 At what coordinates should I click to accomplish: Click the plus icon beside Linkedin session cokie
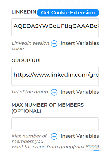(54, 44)
